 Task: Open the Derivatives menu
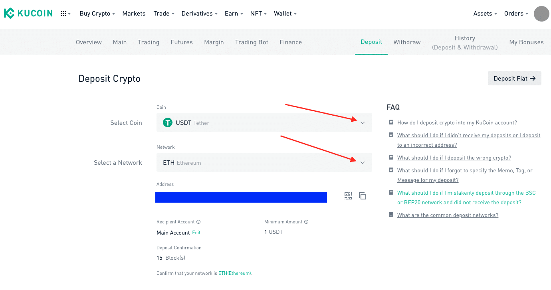[x=200, y=14]
